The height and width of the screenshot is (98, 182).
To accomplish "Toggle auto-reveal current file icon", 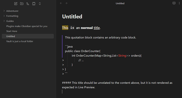I will pyautogui.click(x=34, y=4).
